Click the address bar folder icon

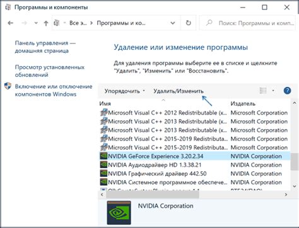pos(56,23)
